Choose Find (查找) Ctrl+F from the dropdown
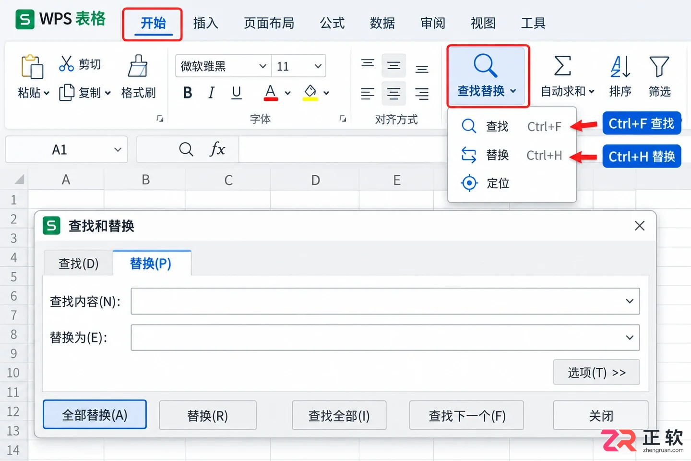The image size is (691, 461). (512, 126)
